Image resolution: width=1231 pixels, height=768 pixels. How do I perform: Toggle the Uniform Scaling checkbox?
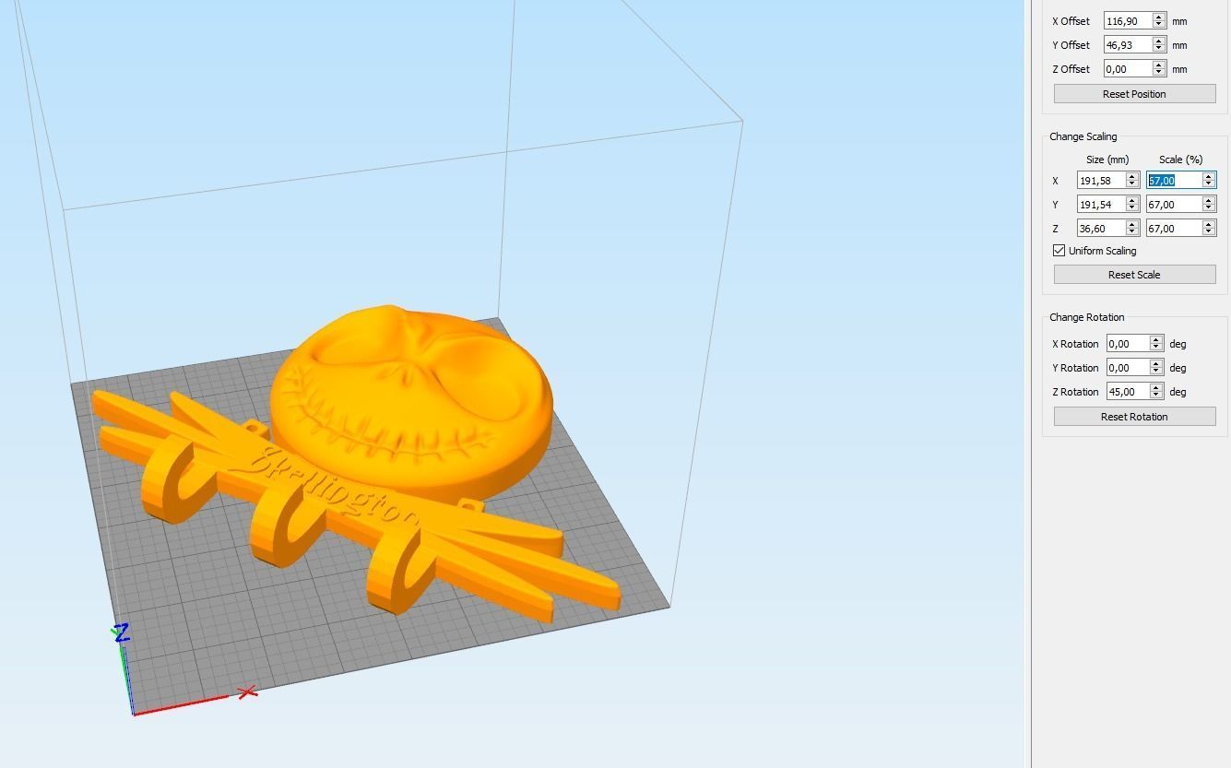point(1059,251)
